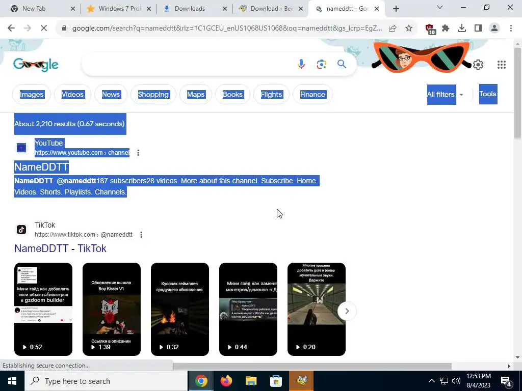Open Chrome downloads tray icon
The image size is (522, 391).
[462, 29]
